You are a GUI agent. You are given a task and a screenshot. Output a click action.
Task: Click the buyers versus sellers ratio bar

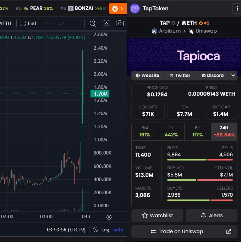pyautogui.click(x=200, y=200)
